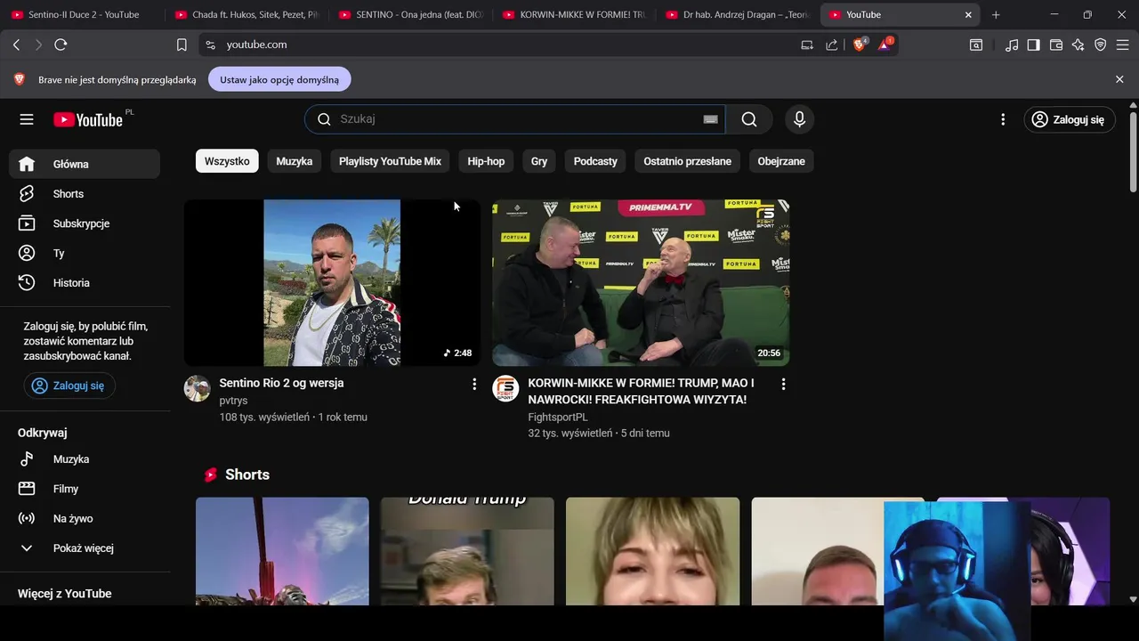The height and width of the screenshot is (641, 1139).
Task: Open Na żywo under Odkrywaj
Action: click(x=85, y=518)
